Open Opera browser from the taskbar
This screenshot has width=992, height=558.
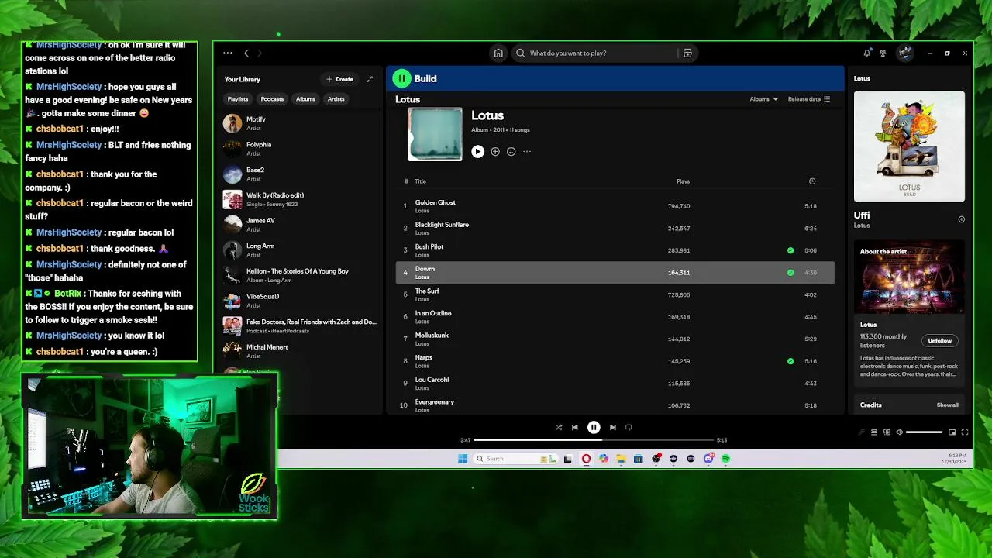[586, 459]
